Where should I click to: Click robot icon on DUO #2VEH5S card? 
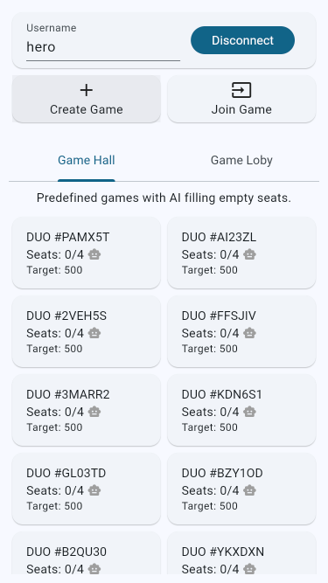click(x=94, y=333)
